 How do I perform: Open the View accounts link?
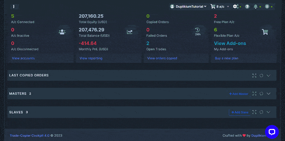(23, 58)
